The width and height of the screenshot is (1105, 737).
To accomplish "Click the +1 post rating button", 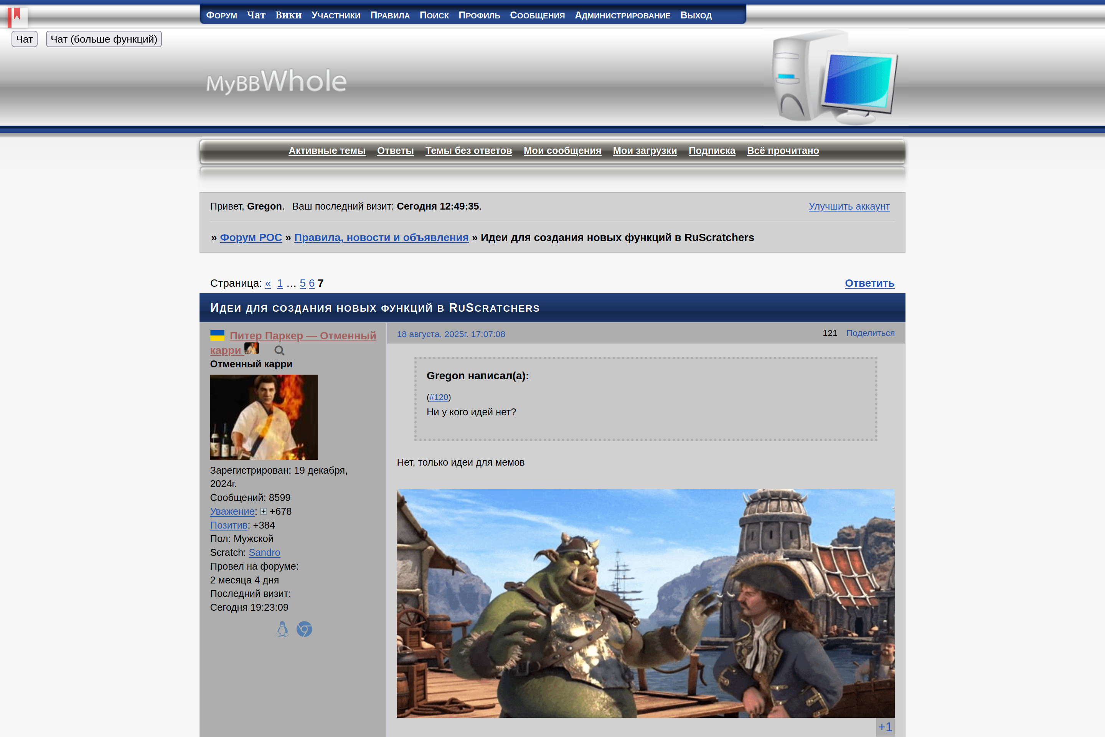I will tap(885, 727).
